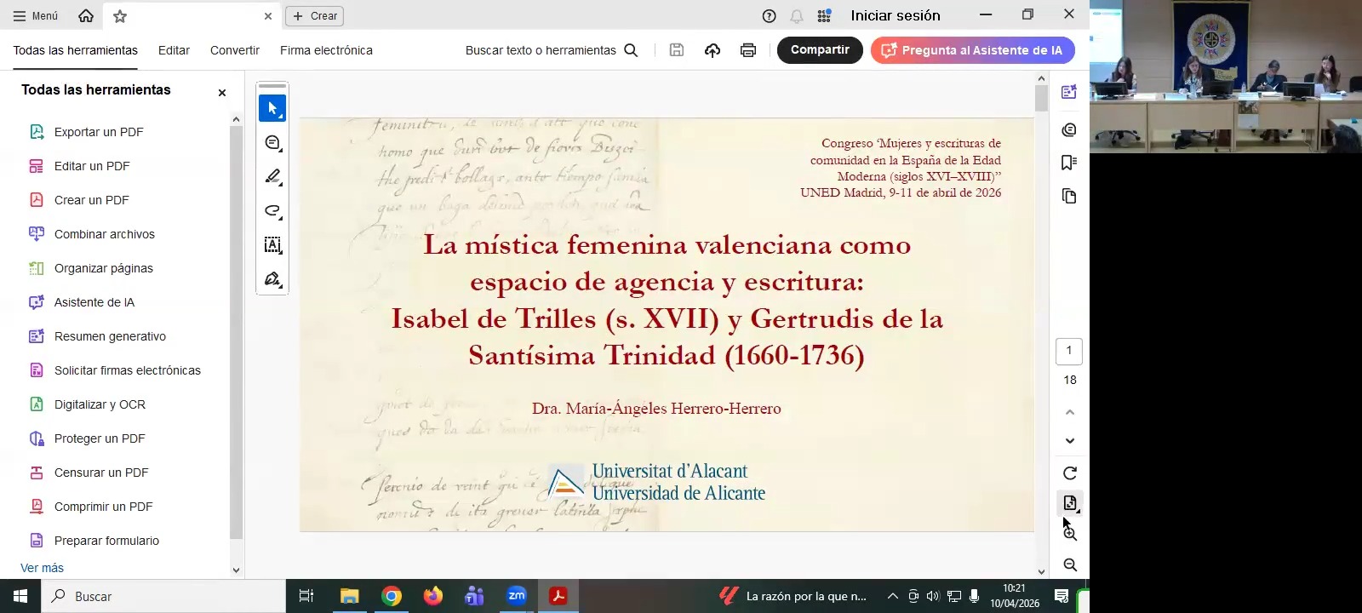The image size is (1362, 613).
Task: Zoom in with the magnifier plus
Action: click(1070, 534)
